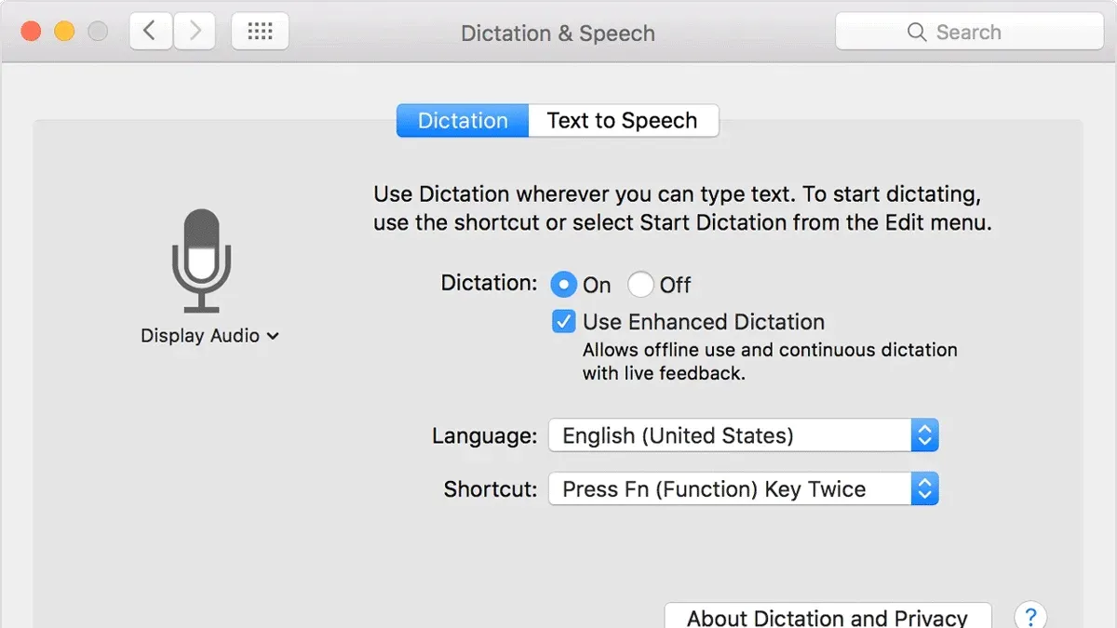Screen dimensions: 1117x628
Task: Go forward with the right chevron button
Action: click(194, 32)
